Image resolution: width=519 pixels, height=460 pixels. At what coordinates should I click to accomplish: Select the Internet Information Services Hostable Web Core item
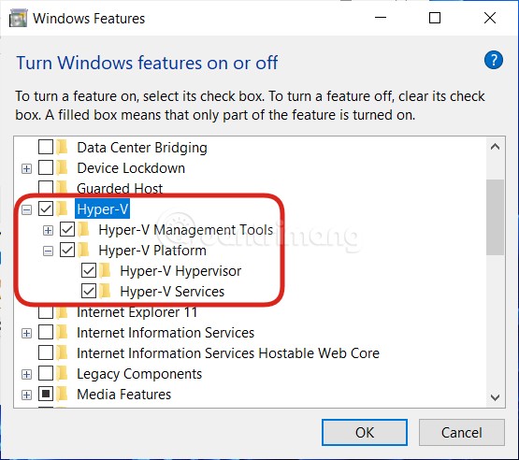228,353
